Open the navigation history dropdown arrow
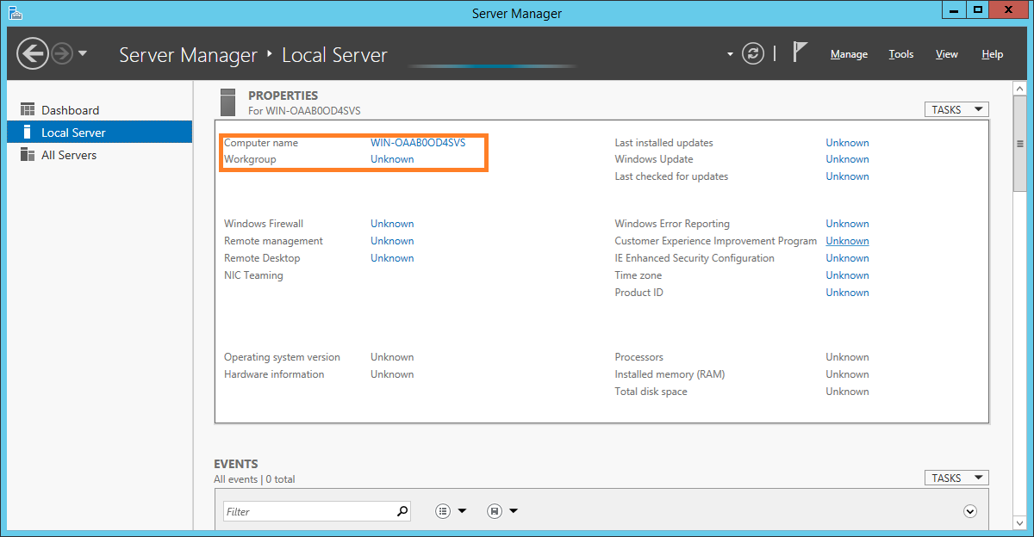 [83, 54]
